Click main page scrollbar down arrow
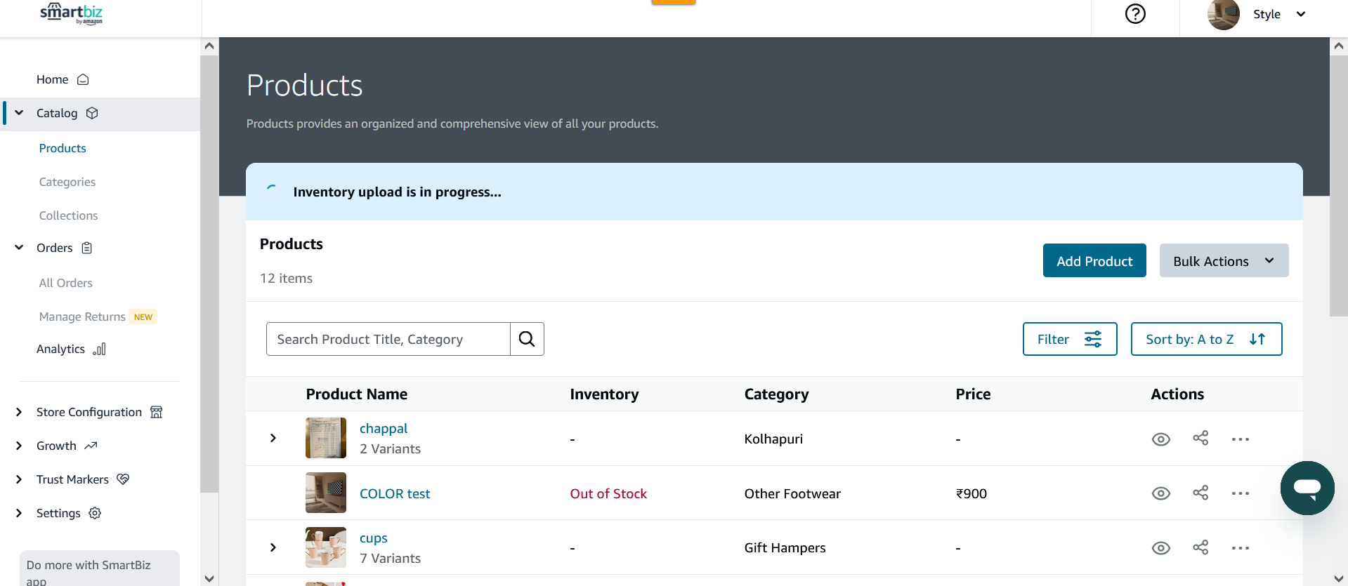 [x=1339, y=578]
